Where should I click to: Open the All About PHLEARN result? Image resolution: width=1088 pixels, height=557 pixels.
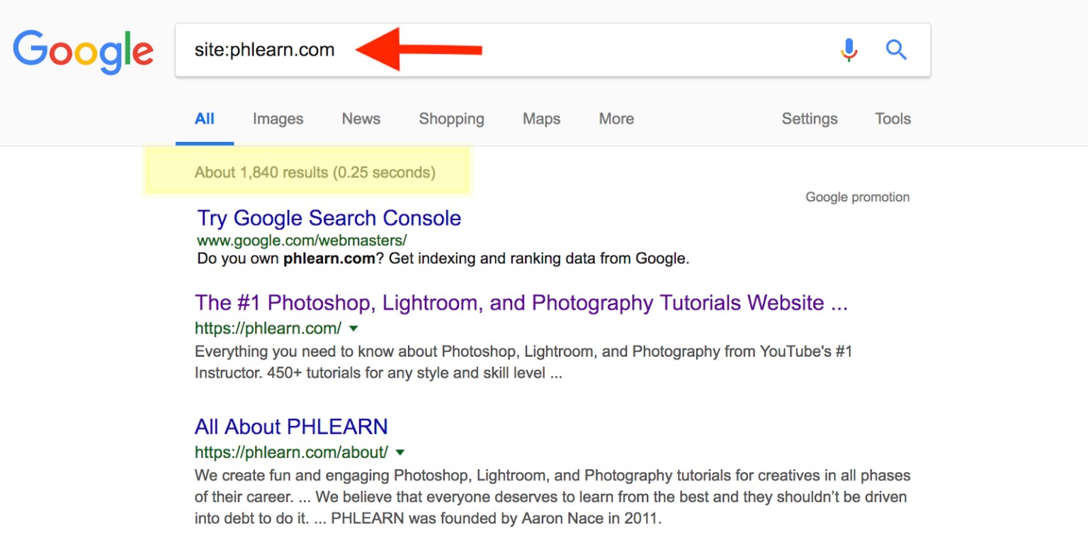(x=290, y=426)
